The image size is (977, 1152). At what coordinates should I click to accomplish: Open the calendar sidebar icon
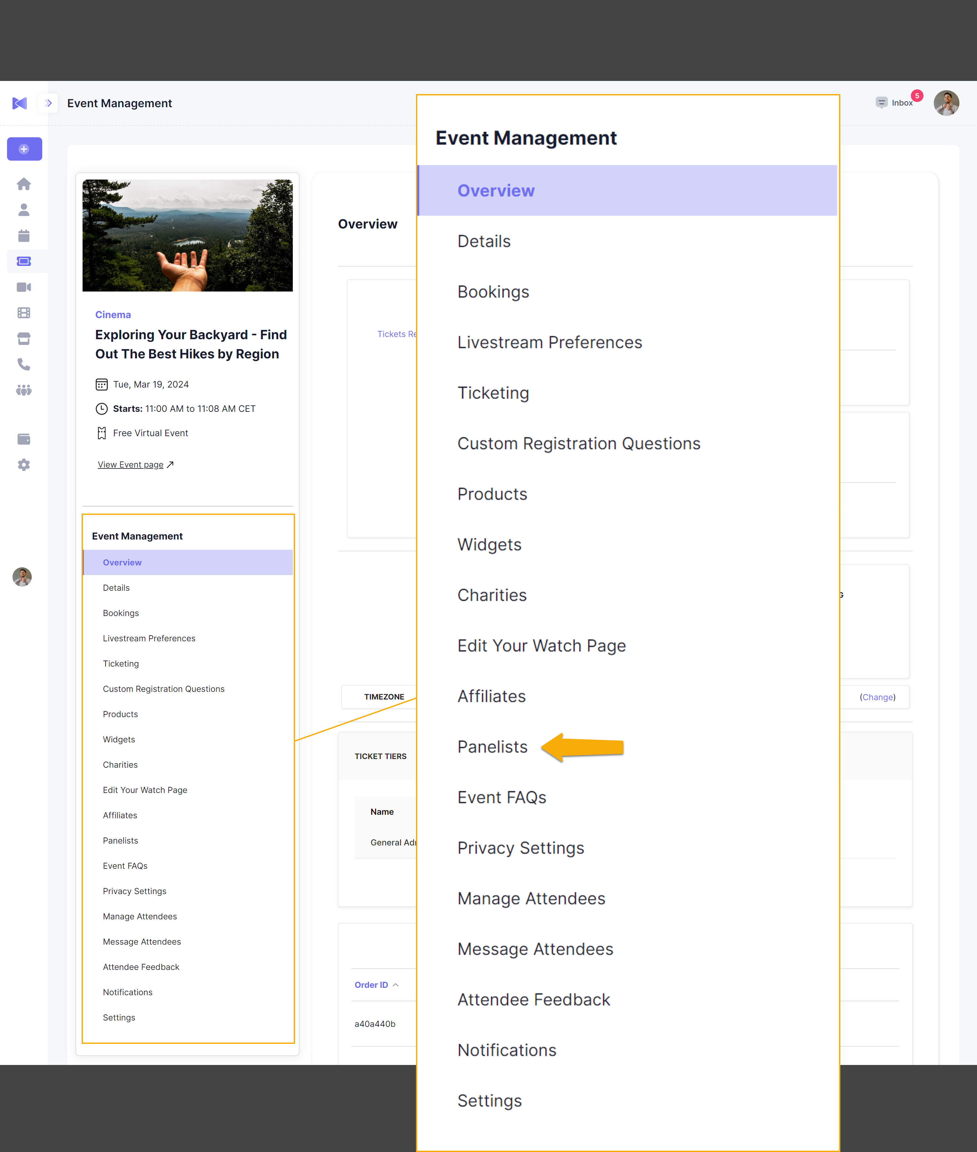coord(24,236)
